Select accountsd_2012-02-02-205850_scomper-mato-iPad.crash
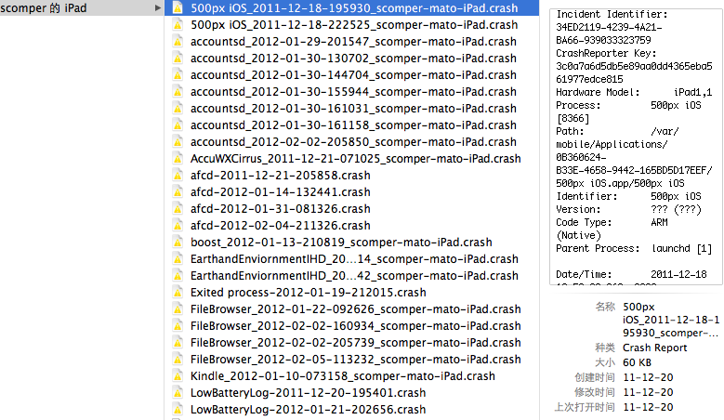The height and width of the screenshot is (420, 724). click(x=353, y=141)
